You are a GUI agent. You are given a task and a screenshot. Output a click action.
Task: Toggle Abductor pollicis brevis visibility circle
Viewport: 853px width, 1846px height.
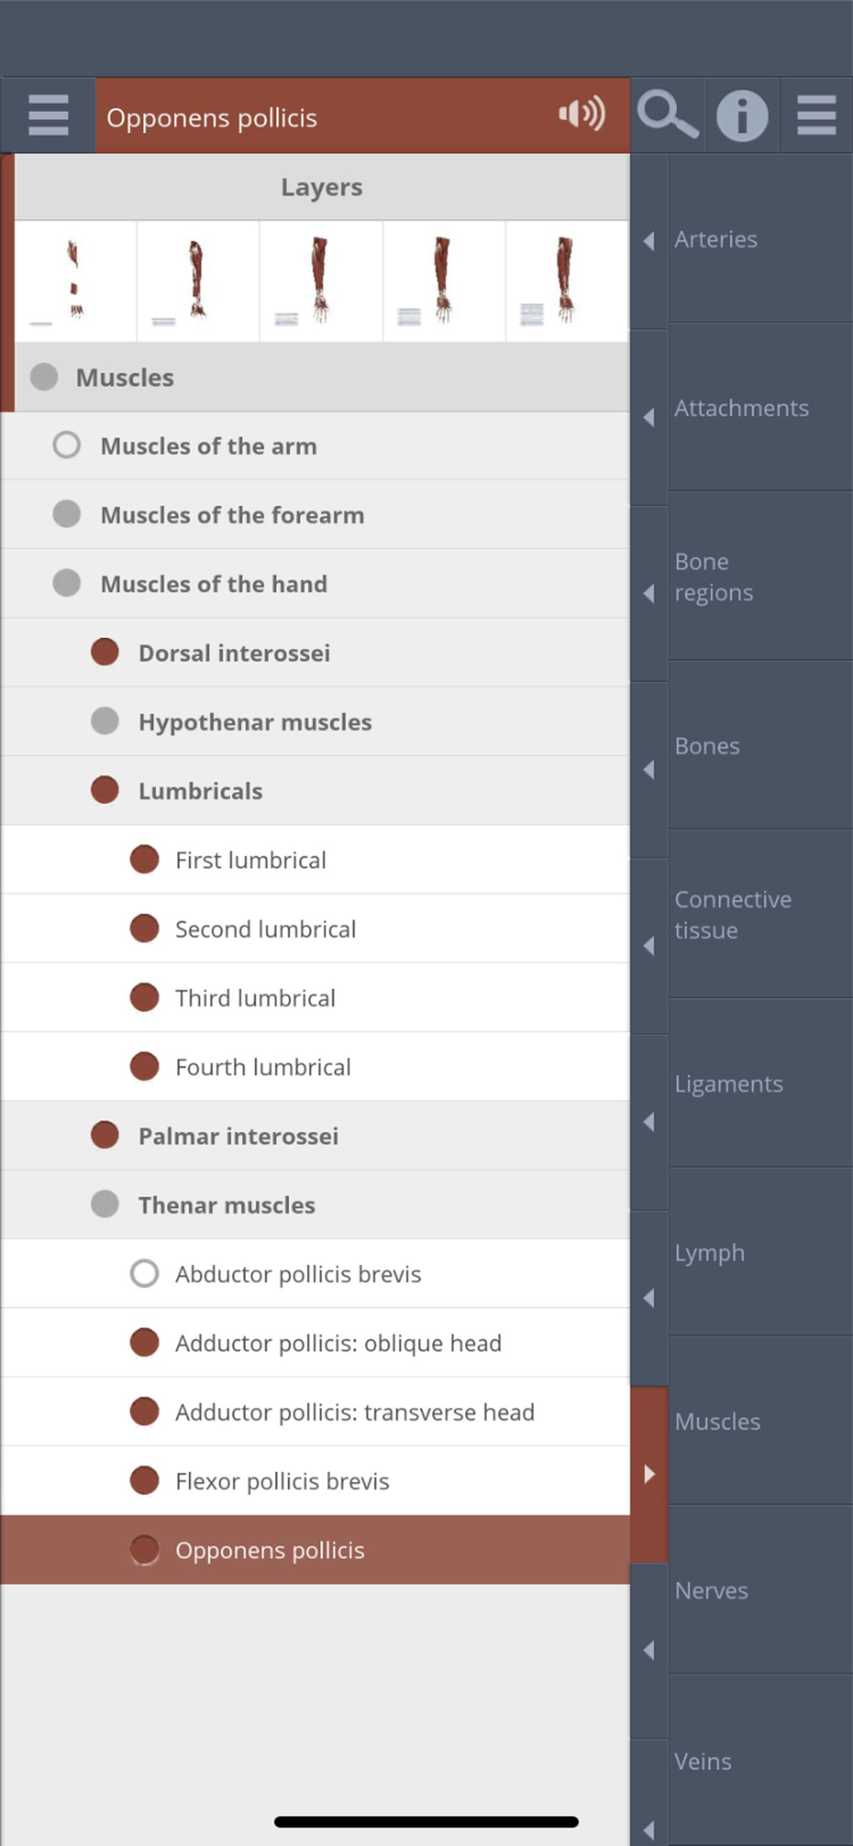144,1274
